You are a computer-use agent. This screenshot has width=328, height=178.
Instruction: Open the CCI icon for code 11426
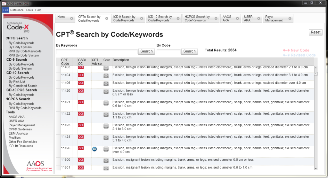pos(80,148)
